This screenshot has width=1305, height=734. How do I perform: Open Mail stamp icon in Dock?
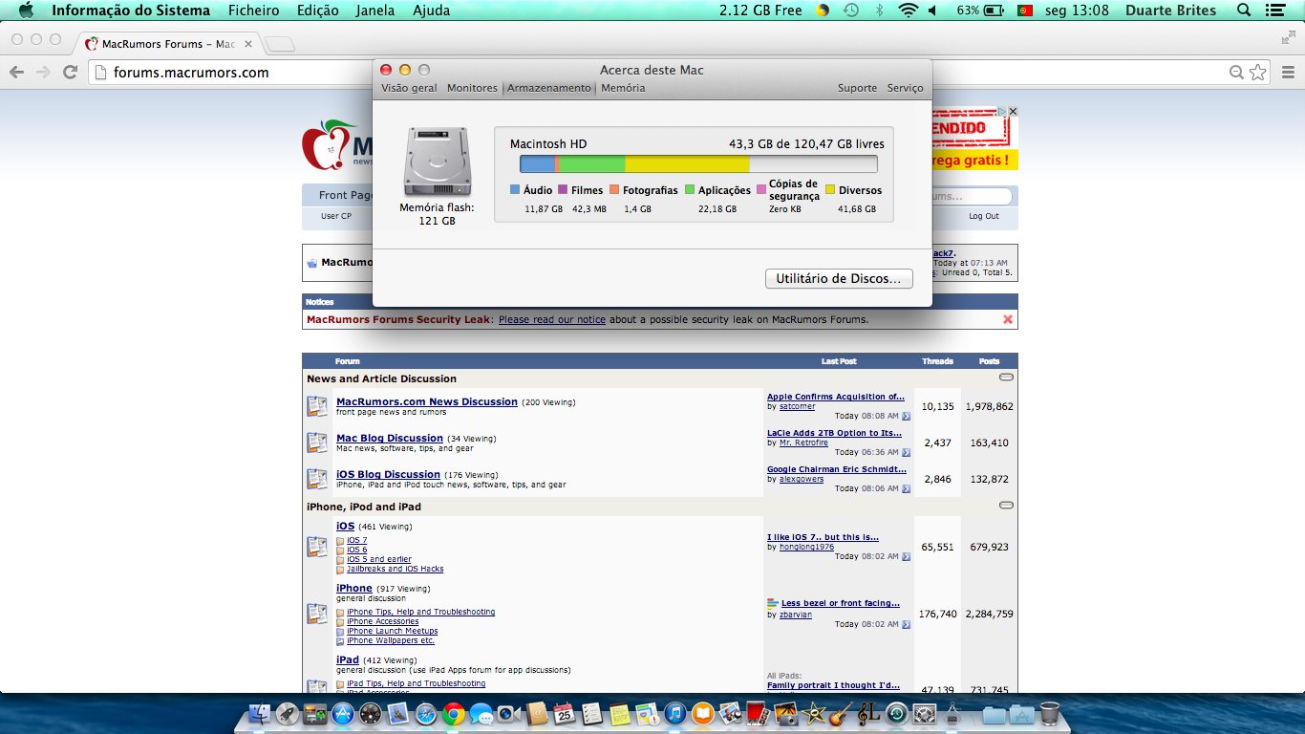click(398, 714)
